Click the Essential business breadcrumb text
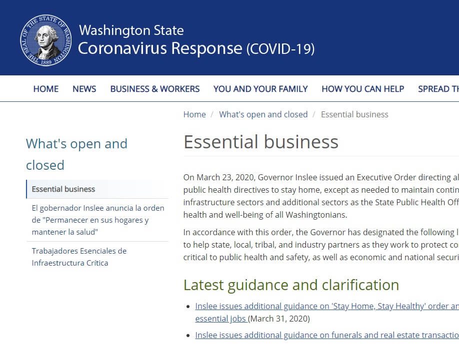Image resolution: width=459 pixels, height=354 pixels. coord(354,114)
